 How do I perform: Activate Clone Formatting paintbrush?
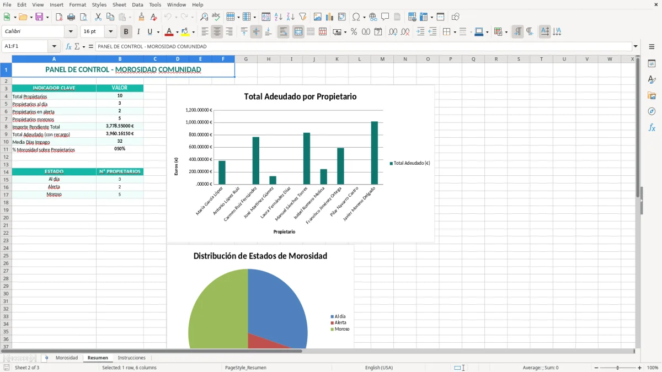tap(142, 17)
